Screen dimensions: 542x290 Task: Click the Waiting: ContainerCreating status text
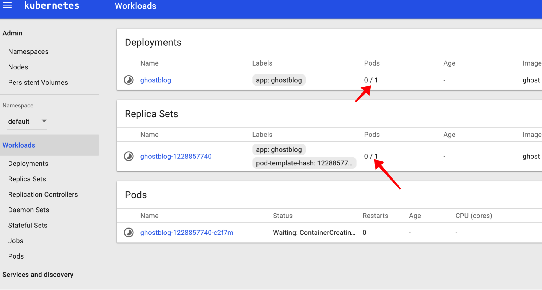click(314, 233)
